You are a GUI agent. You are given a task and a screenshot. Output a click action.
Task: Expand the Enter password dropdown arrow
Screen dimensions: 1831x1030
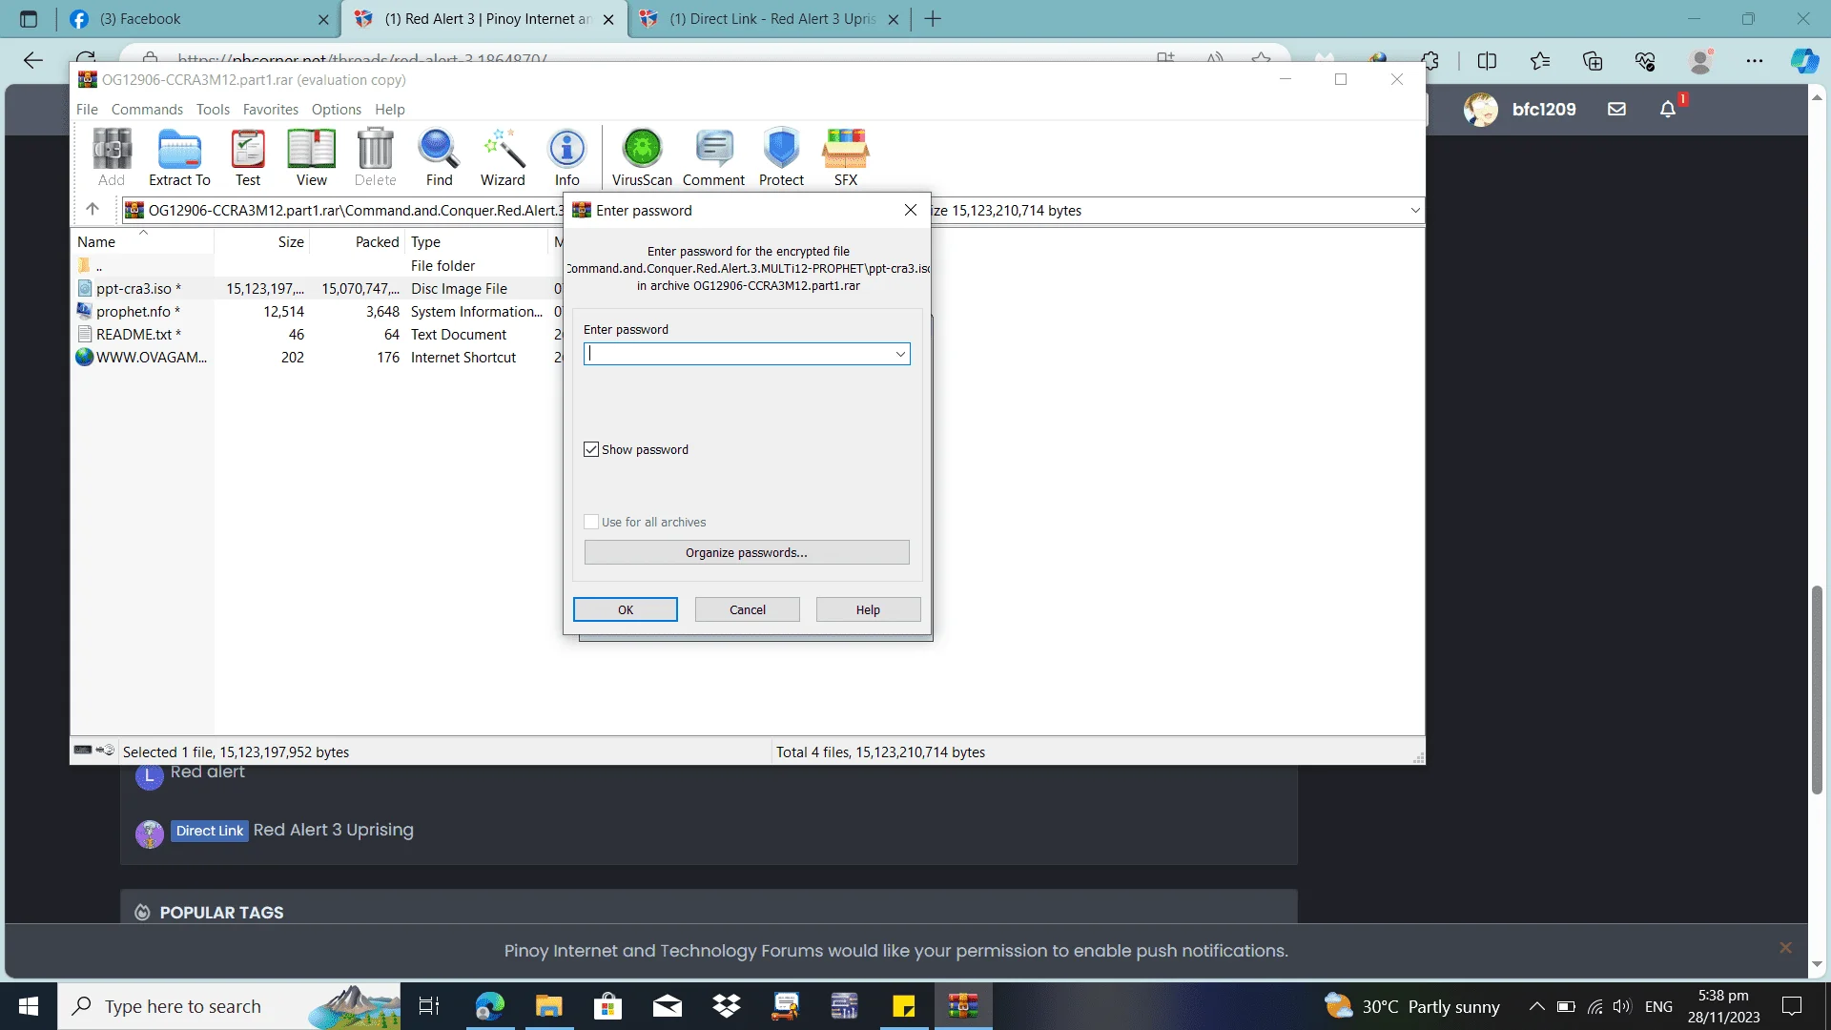pyautogui.click(x=899, y=354)
